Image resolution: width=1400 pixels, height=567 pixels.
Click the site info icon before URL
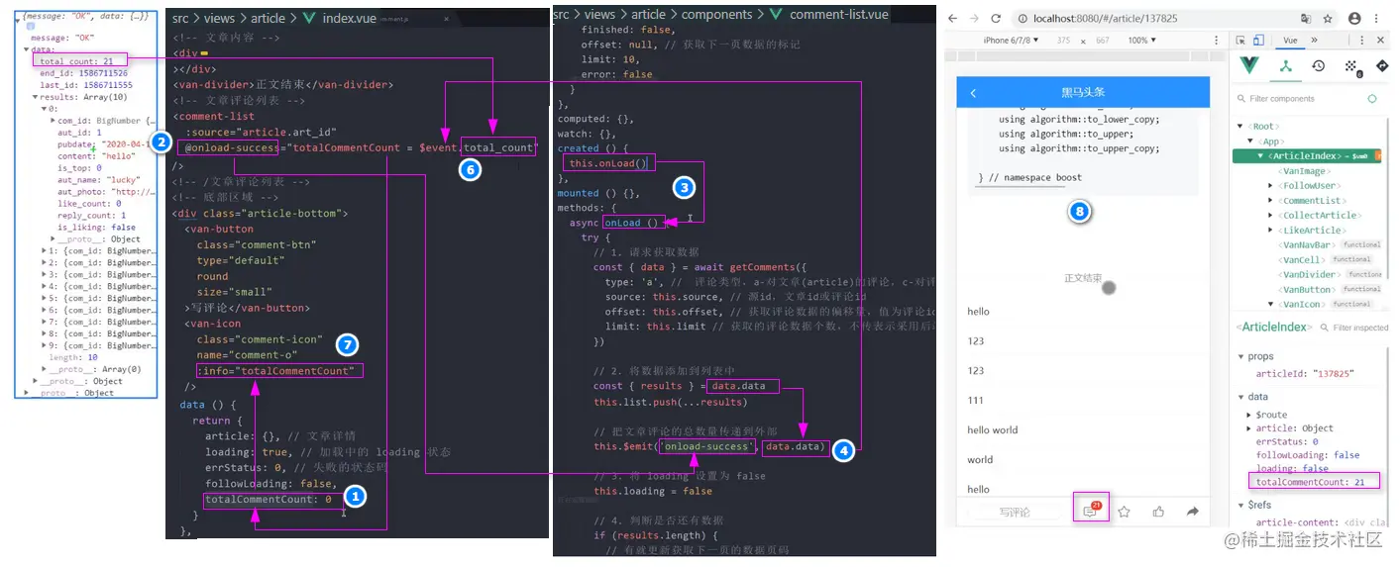pos(1022,19)
